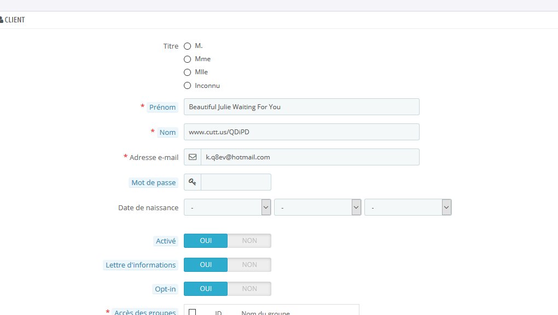Click the Mot de passe input box
Image resolution: width=558 pixels, height=315 pixels.
coord(236,182)
